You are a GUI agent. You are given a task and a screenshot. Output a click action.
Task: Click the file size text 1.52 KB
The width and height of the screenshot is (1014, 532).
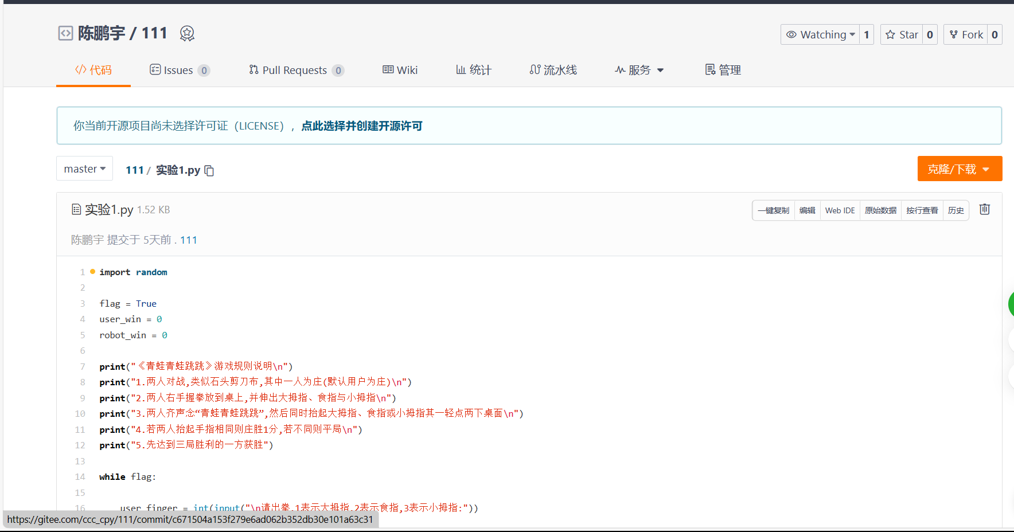pyautogui.click(x=153, y=210)
